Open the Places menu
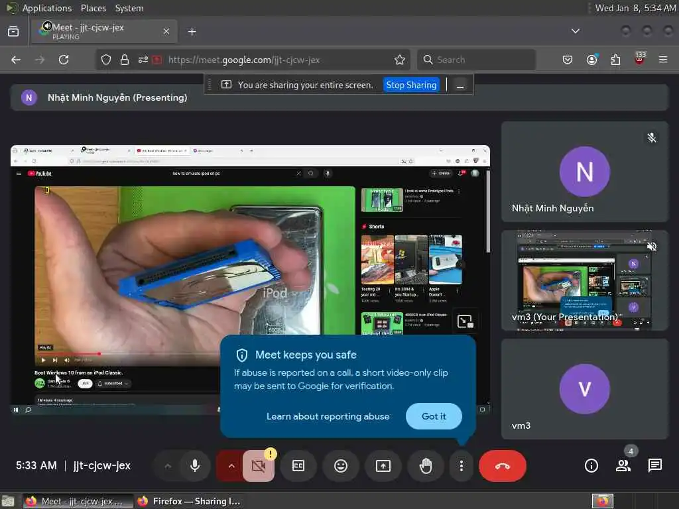Screen dimensions: 679x509 (93, 8)
